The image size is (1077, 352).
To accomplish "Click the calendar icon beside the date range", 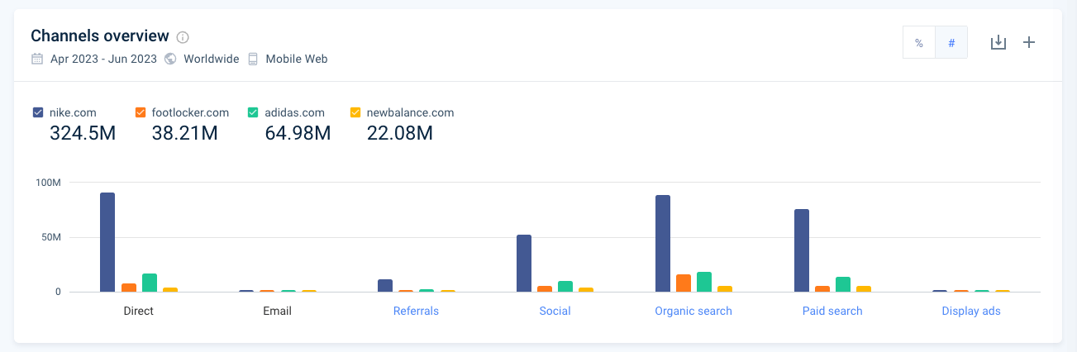I will coord(37,59).
